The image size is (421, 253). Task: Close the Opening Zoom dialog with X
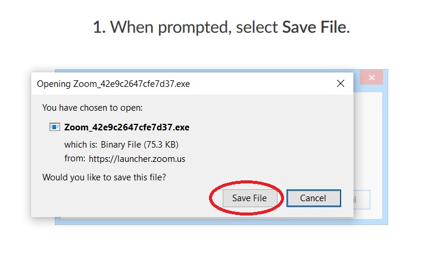[341, 83]
